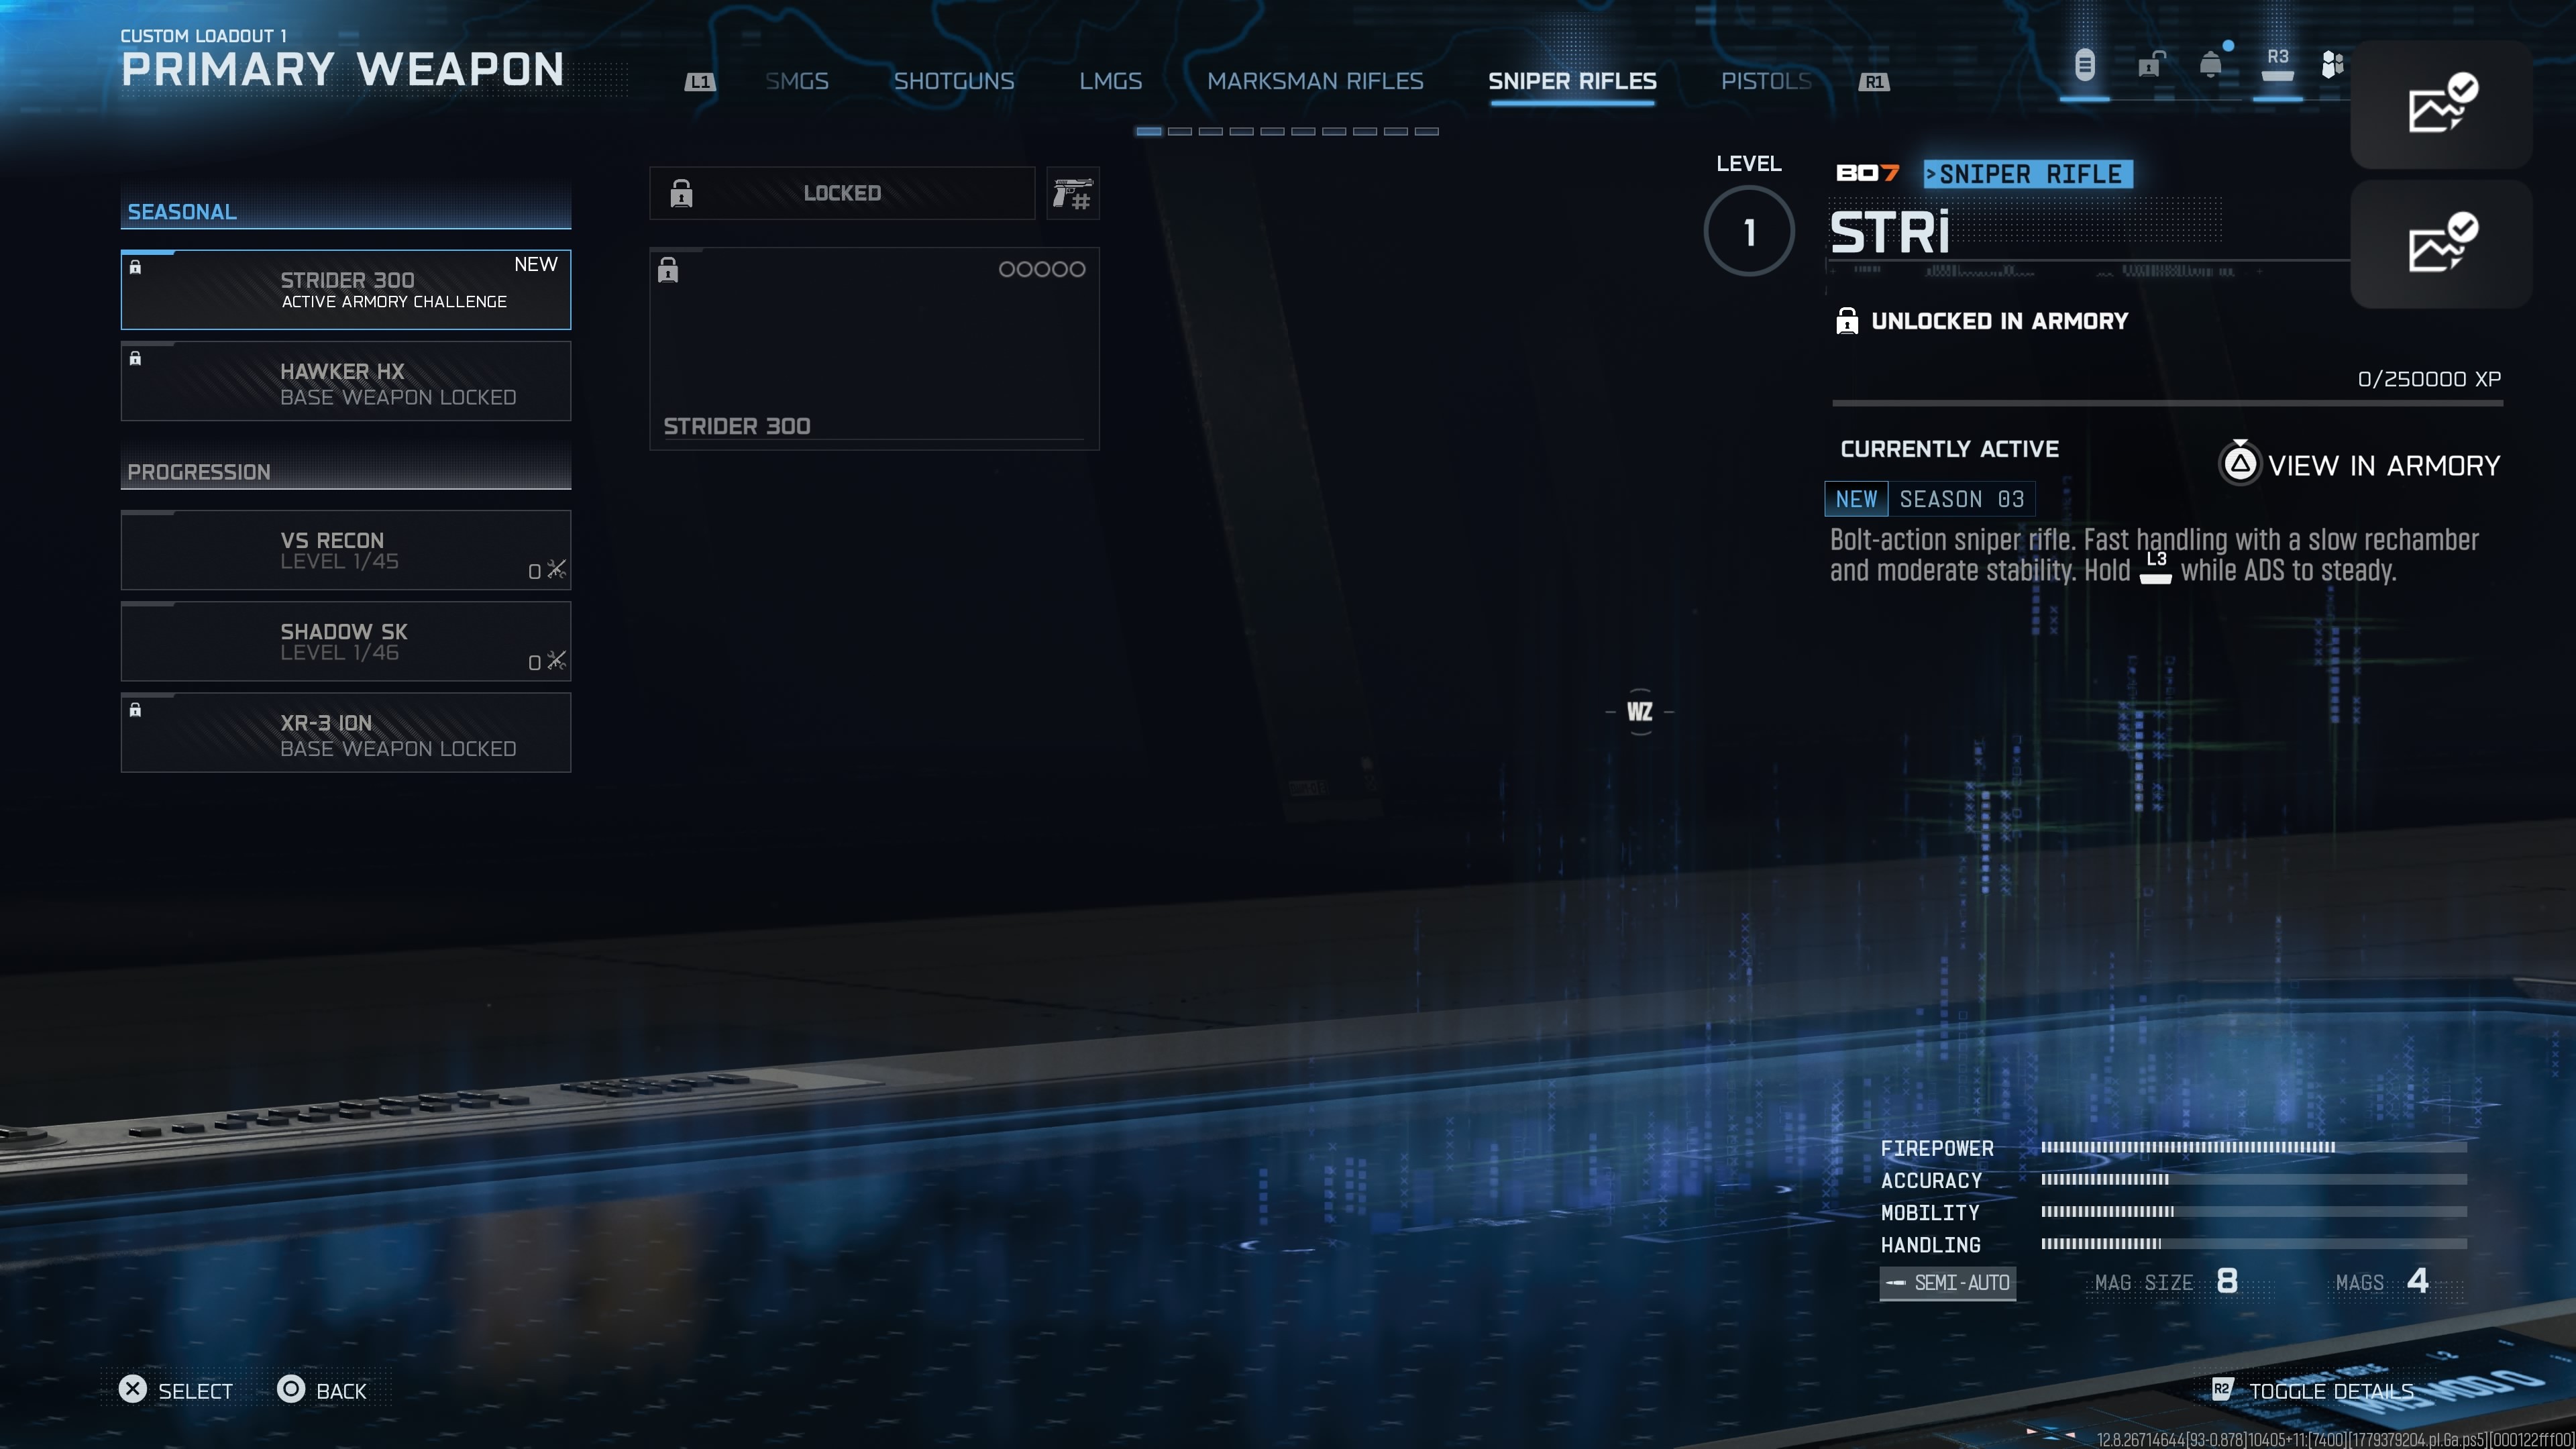Click padlock on Strider 300 preview card
The height and width of the screenshot is (1449, 2576).
coord(668,270)
